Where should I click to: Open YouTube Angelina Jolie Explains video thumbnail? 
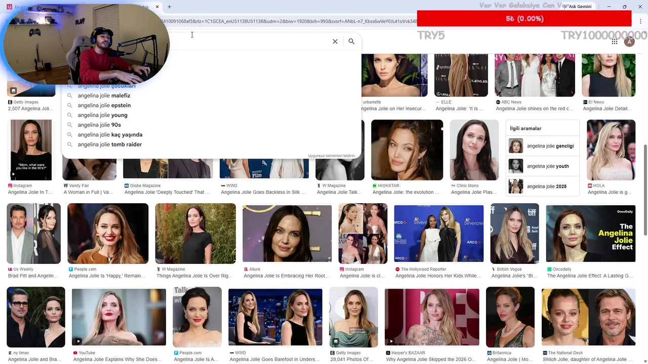click(x=119, y=317)
